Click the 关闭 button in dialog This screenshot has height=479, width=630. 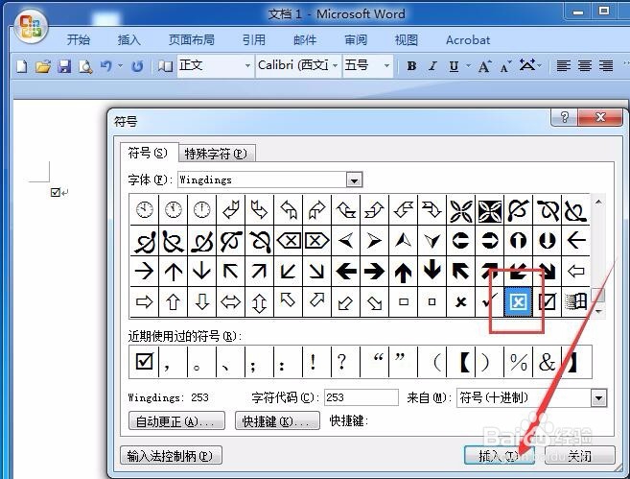580,456
